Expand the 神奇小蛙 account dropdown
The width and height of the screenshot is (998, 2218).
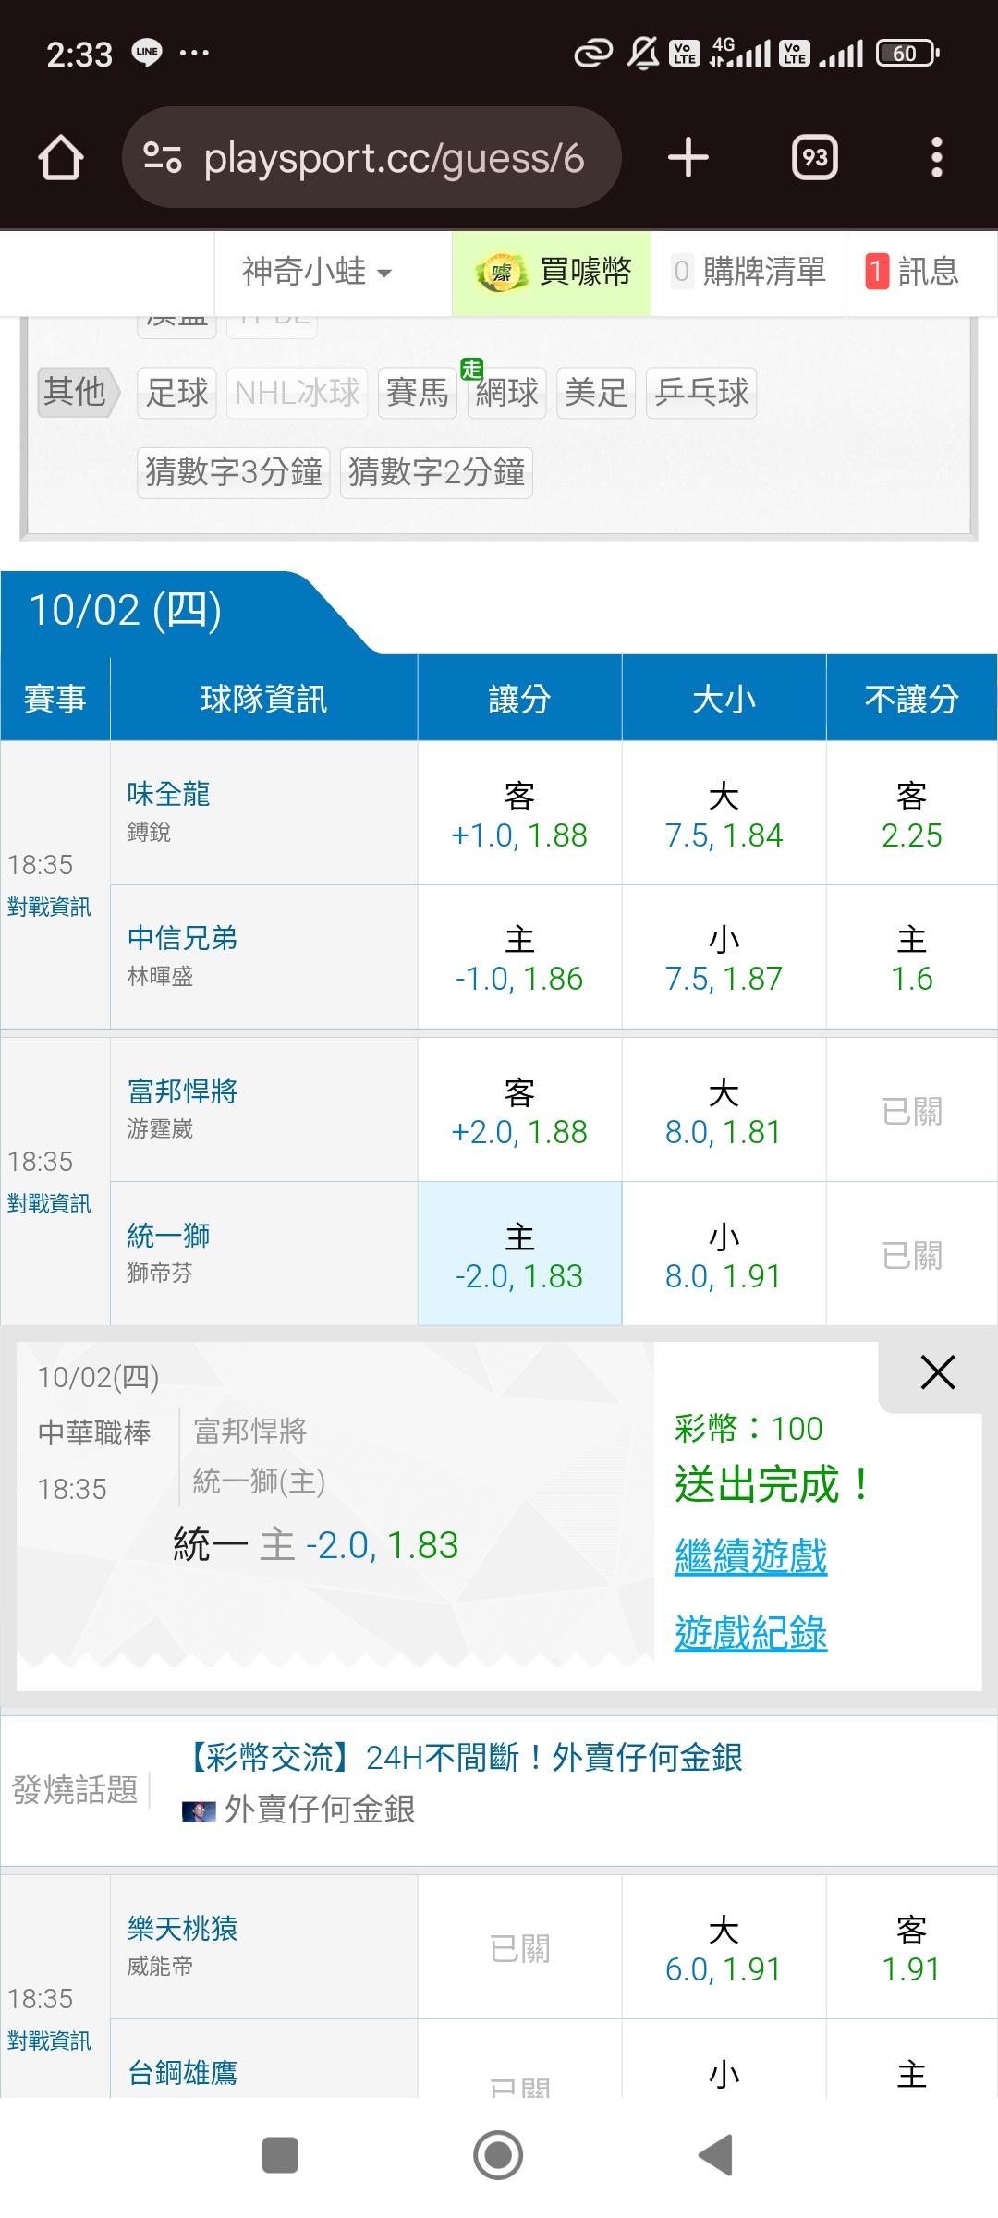[317, 272]
